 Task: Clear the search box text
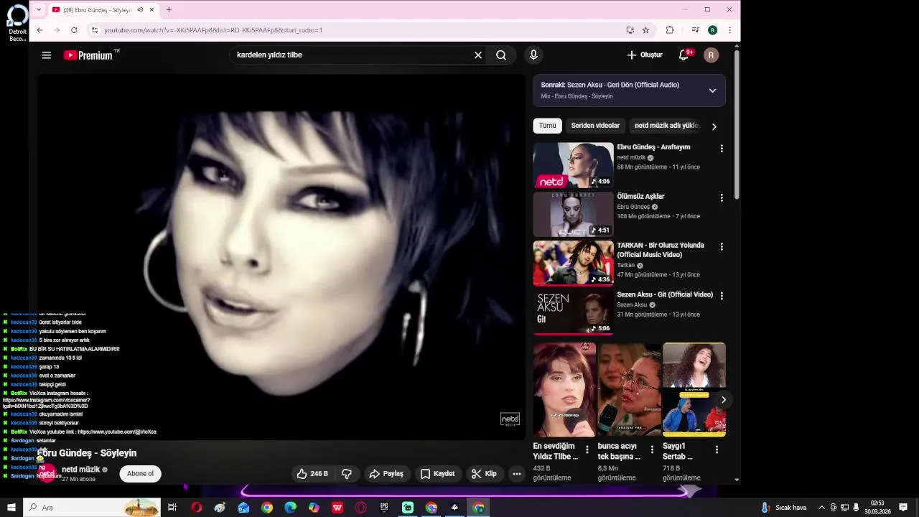pyautogui.click(x=478, y=55)
